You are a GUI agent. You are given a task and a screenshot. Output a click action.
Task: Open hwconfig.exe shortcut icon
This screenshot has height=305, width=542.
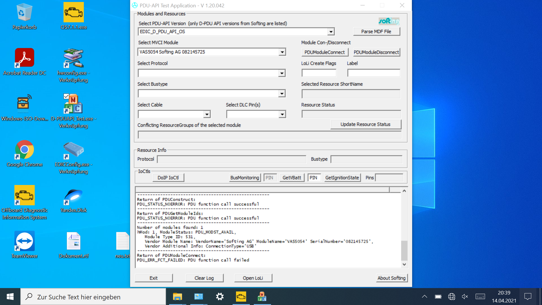click(x=73, y=66)
